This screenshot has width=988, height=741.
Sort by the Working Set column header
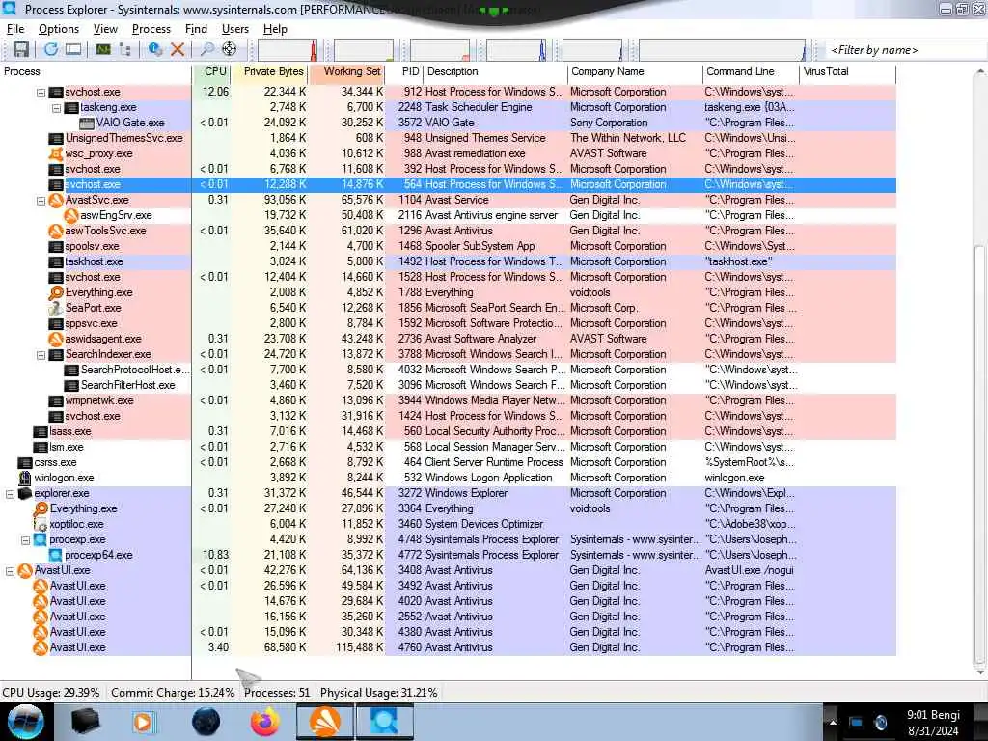tap(346, 71)
